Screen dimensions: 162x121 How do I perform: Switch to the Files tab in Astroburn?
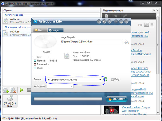click(40, 30)
